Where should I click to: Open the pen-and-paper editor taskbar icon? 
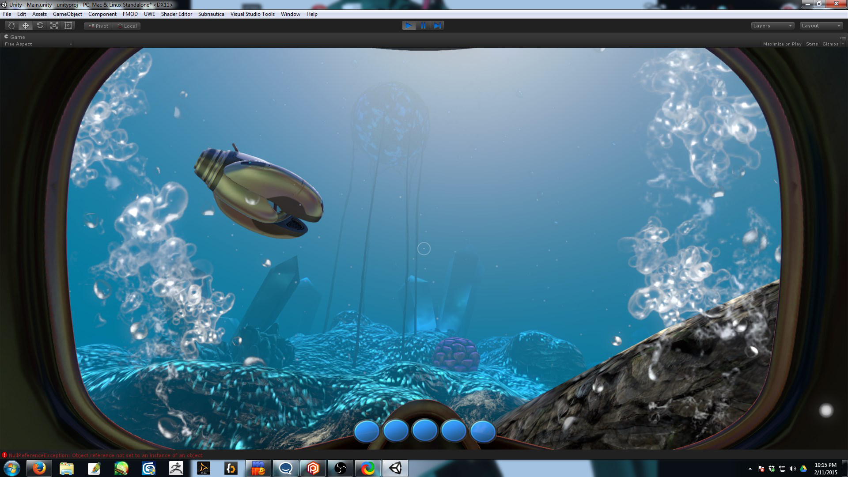94,468
